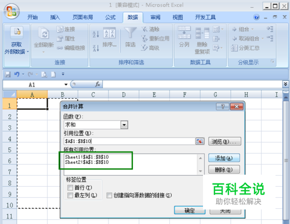Sort descending Z to A icon

(x=96, y=48)
